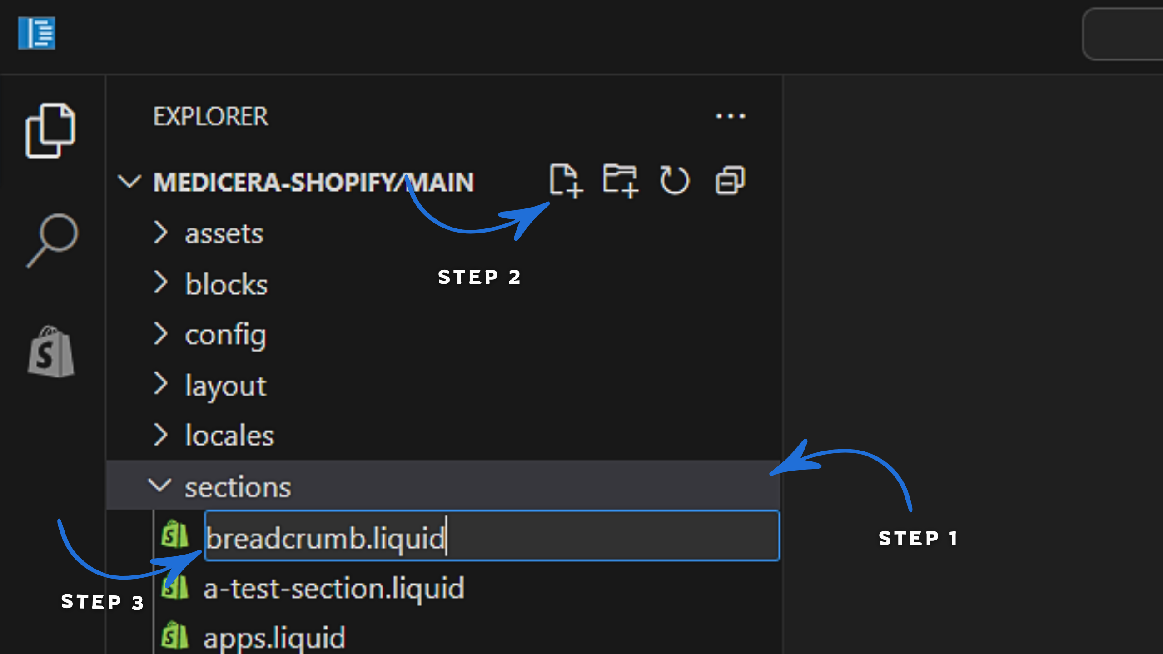Image resolution: width=1163 pixels, height=654 pixels.
Task: Collapse all folders in Explorer
Action: click(x=730, y=181)
